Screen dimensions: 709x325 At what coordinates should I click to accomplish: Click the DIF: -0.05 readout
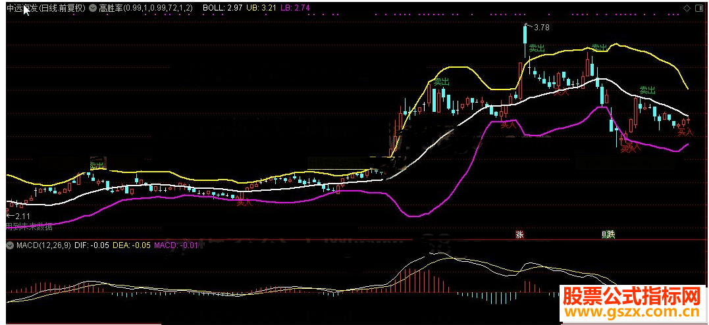(92, 245)
